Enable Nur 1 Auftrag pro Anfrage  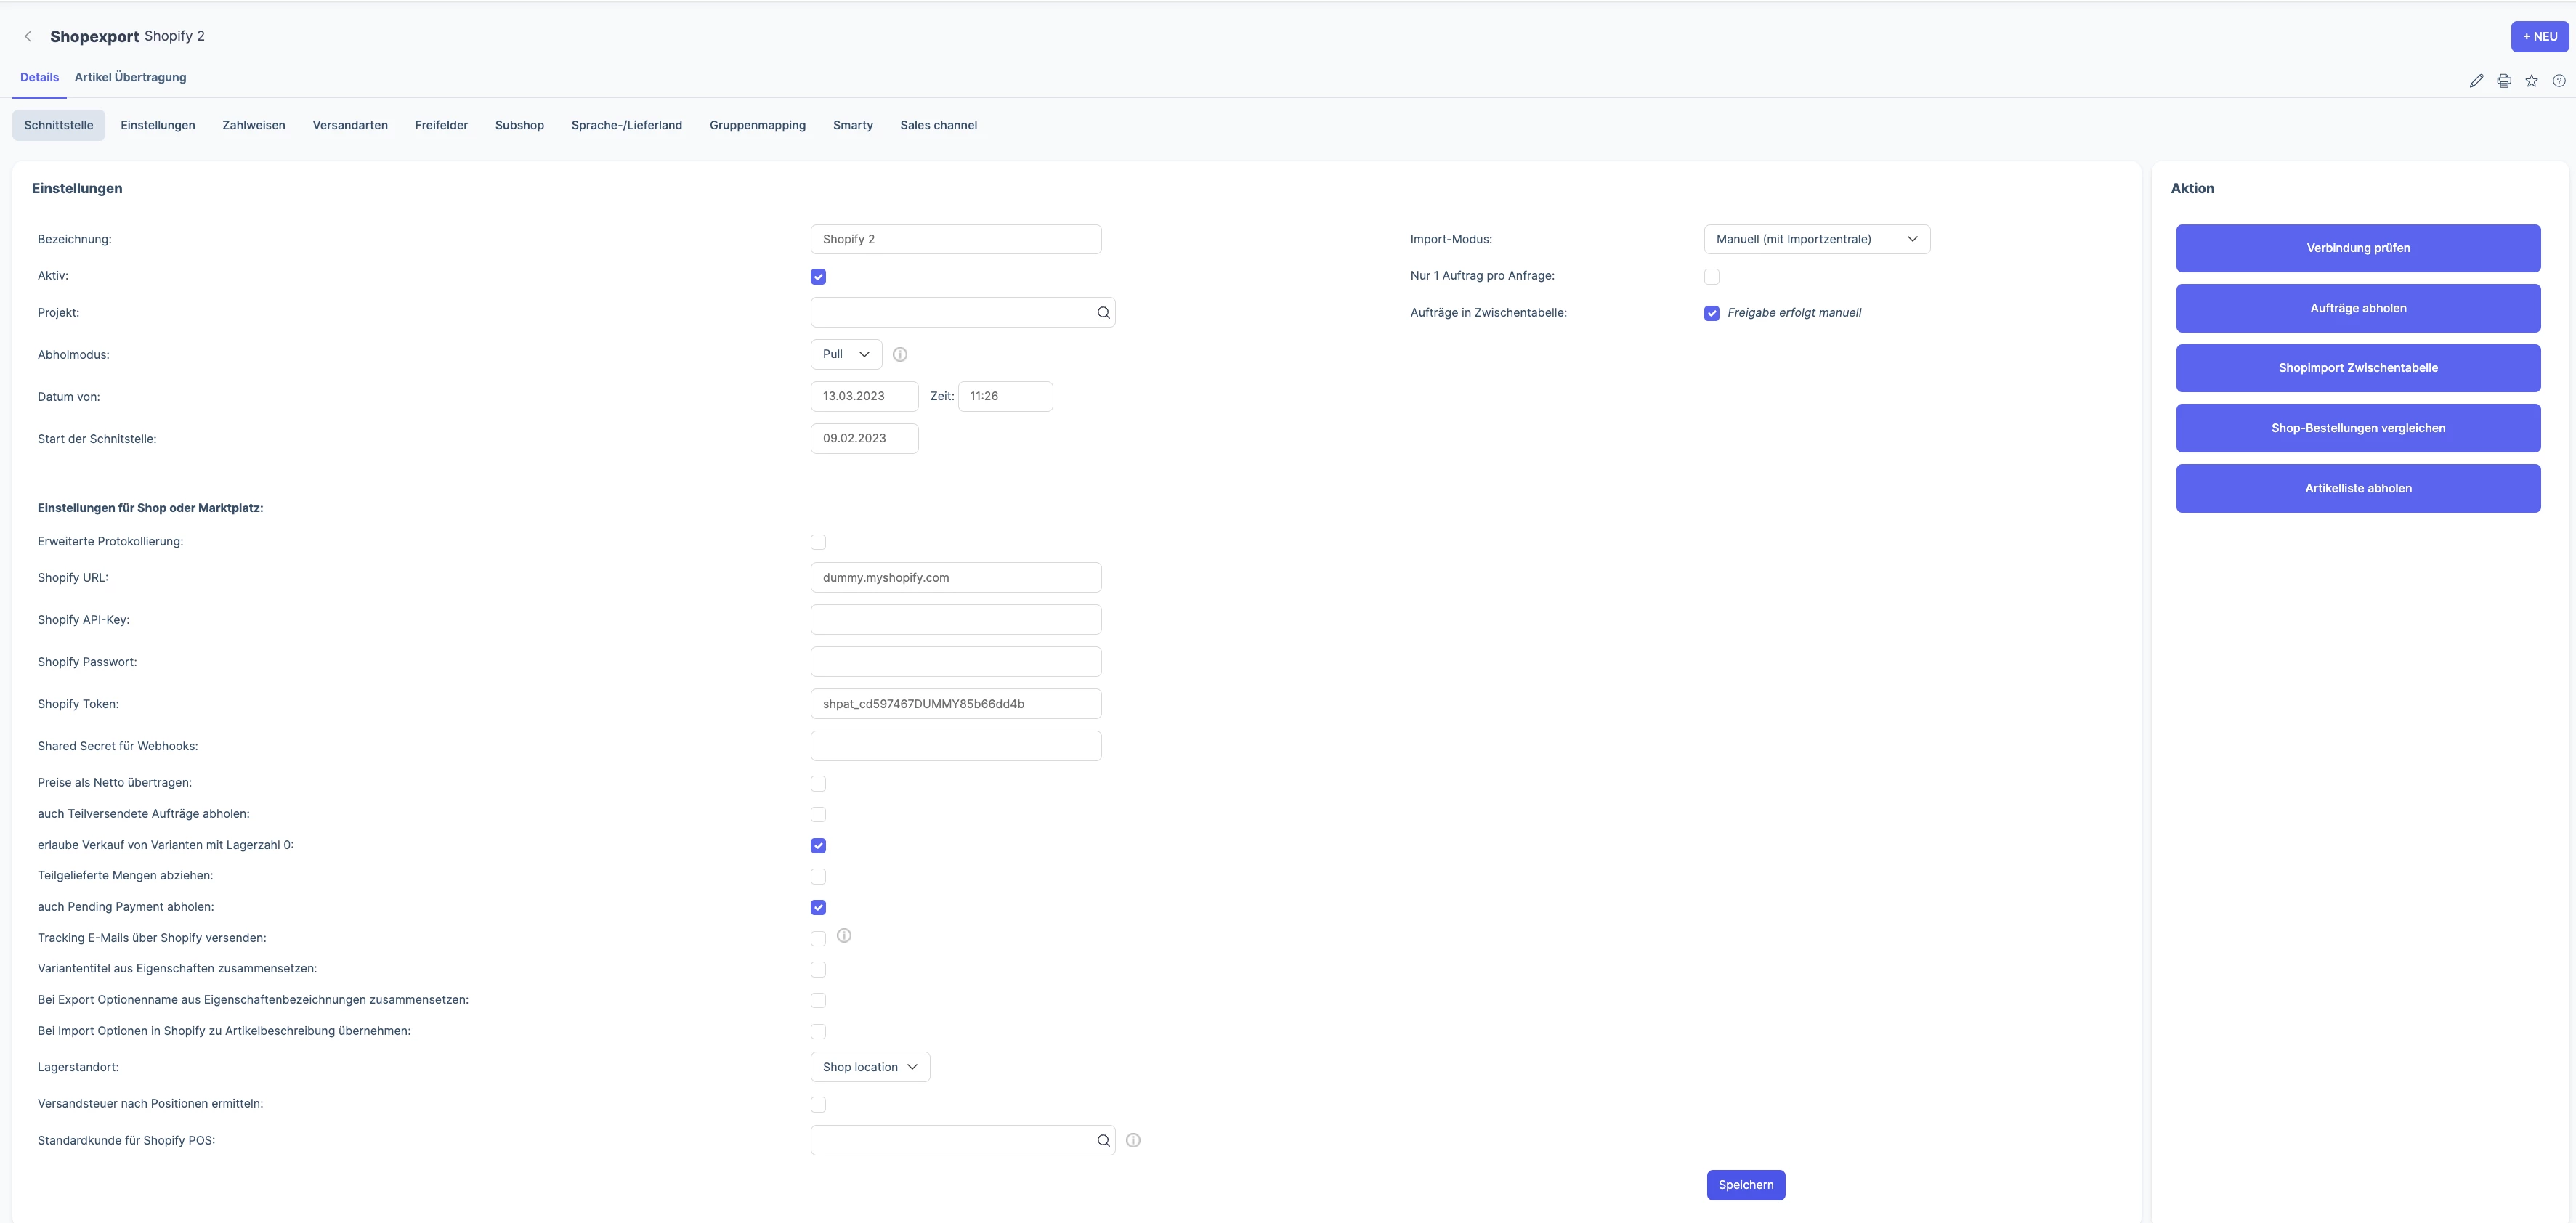[1711, 277]
